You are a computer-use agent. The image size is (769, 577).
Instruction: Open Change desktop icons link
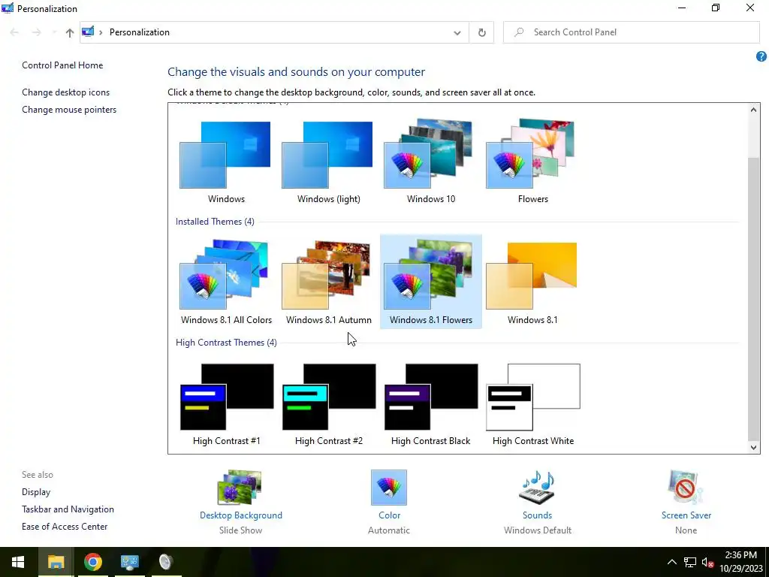(66, 92)
